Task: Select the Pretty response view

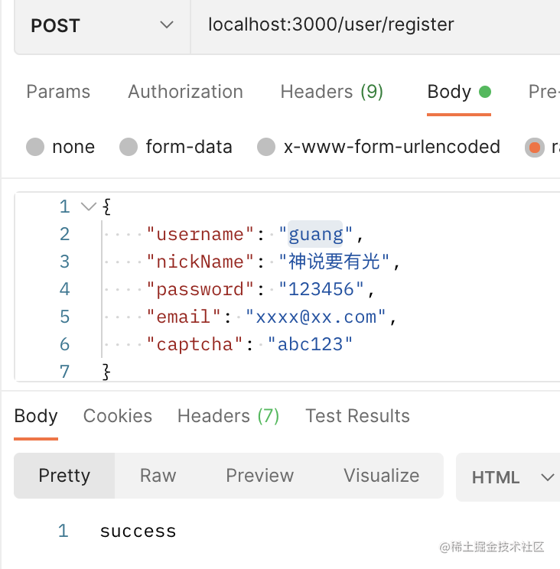Action: (x=64, y=476)
